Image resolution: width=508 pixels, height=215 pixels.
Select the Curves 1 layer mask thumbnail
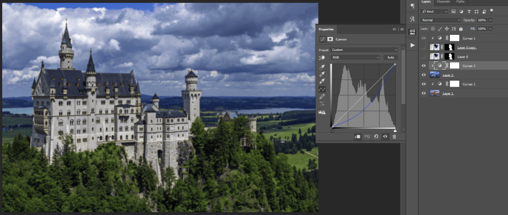click(454, 38)
